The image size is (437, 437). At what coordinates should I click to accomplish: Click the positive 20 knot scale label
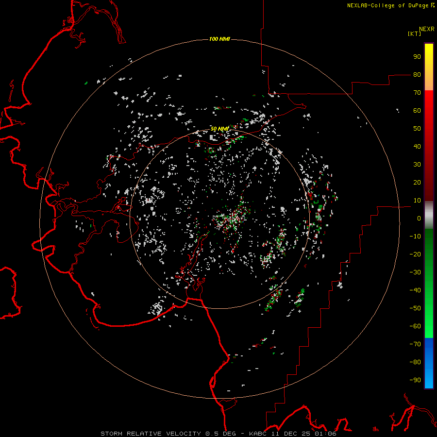(x=417, y=183)
